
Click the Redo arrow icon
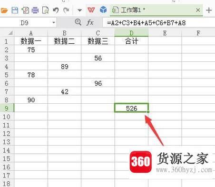(x=66, y=10)
